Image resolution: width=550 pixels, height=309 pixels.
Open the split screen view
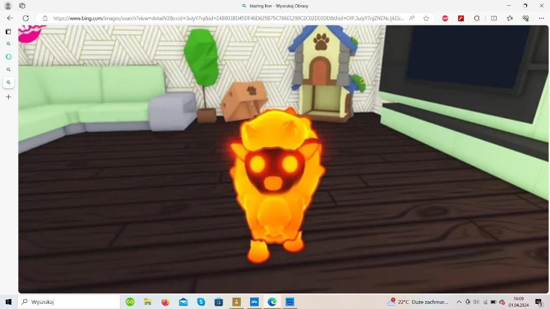(x=494, y=18)
